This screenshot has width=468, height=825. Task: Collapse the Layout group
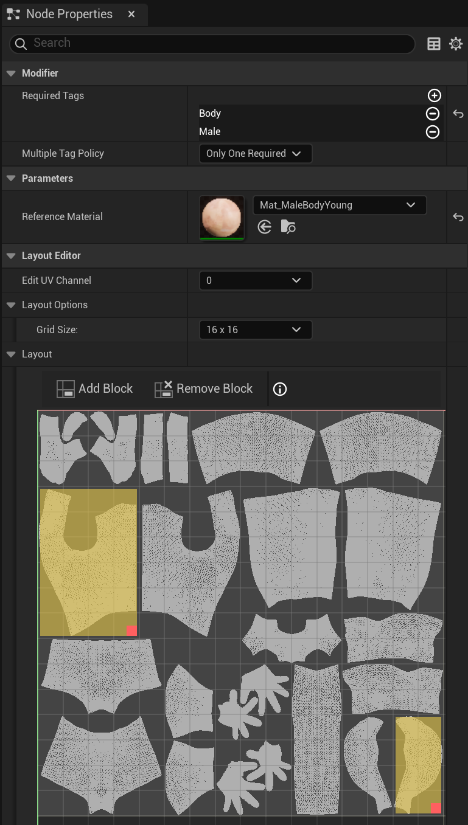[x=10, y=354]
